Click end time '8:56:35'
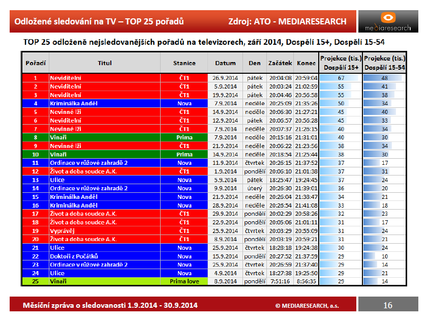428x321 pixels. point(307,281)
